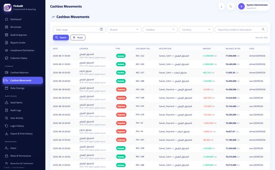The height and width of the screenshot is (170, 275).
Task: Open the Audit Alerts link
Action: (x=23, y=103)
